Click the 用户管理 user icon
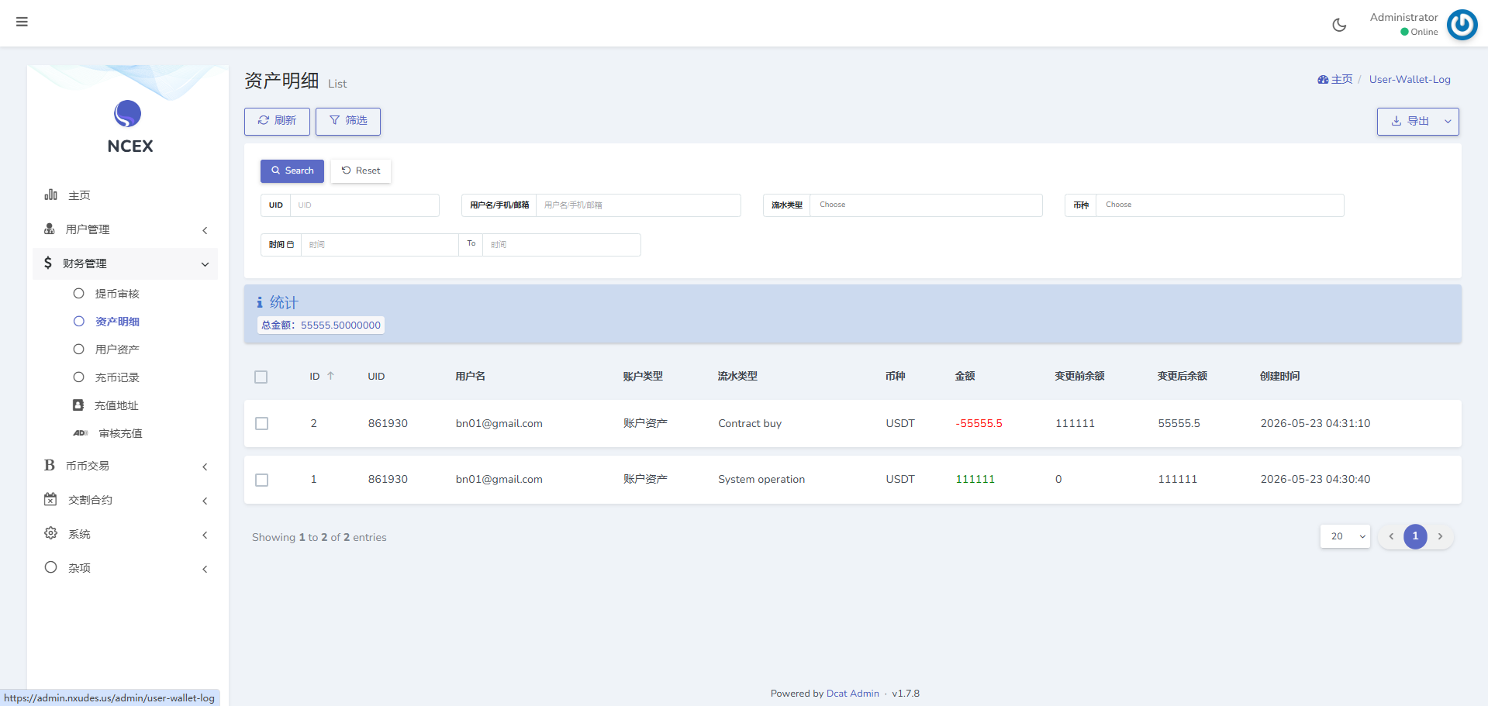1488x706 pixels. (50, 229)
